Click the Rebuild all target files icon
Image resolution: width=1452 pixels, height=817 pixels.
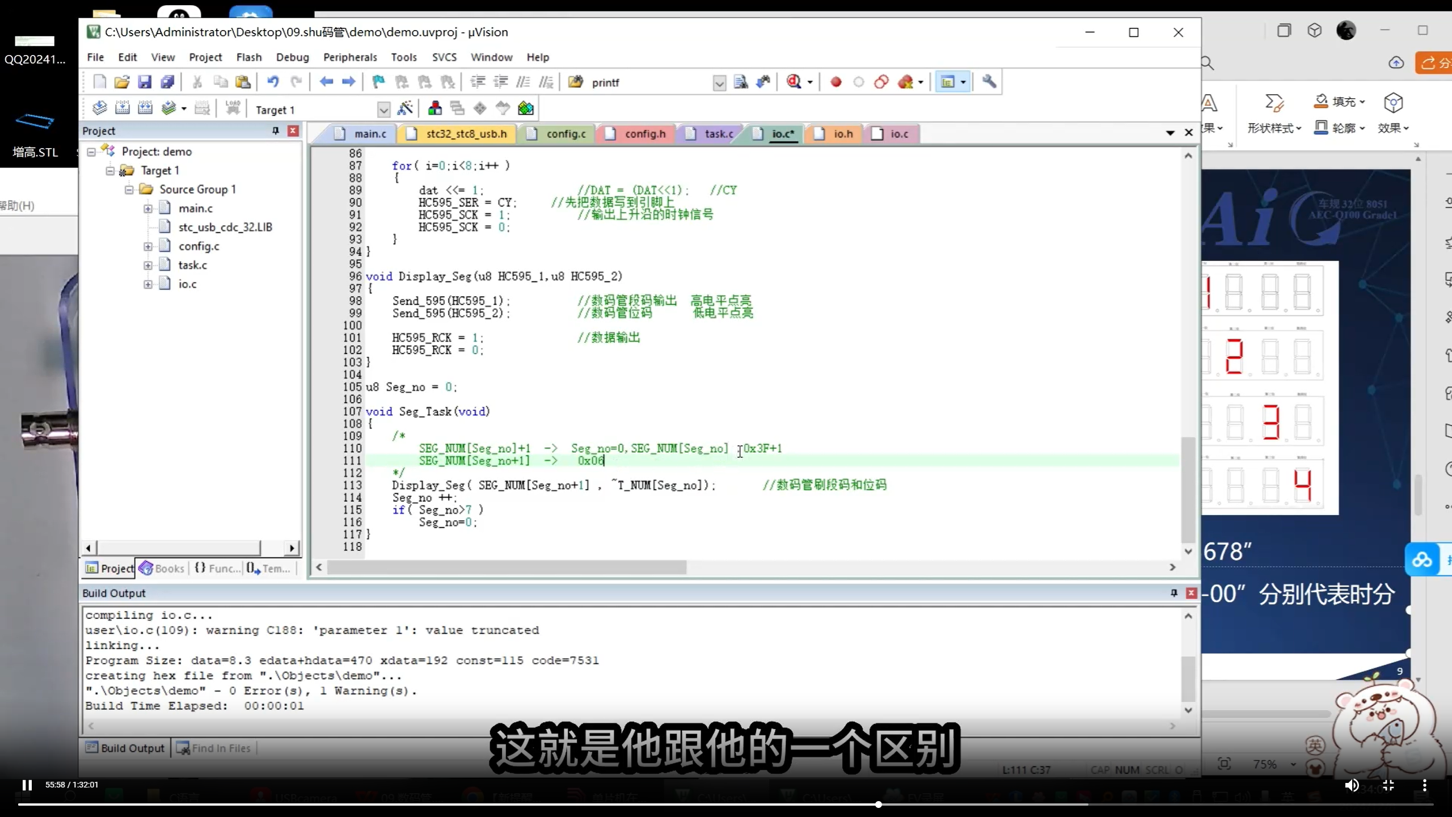(x=145, y=108)
